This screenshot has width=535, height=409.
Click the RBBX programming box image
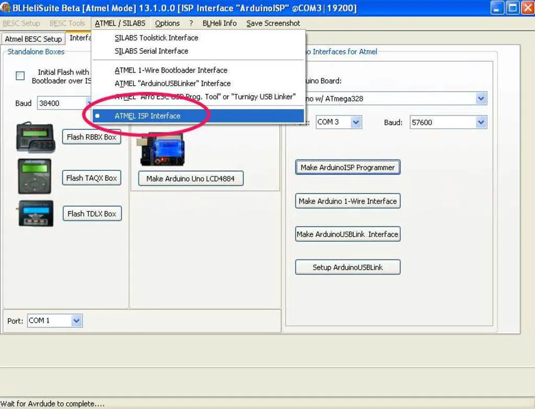(36, 137)
